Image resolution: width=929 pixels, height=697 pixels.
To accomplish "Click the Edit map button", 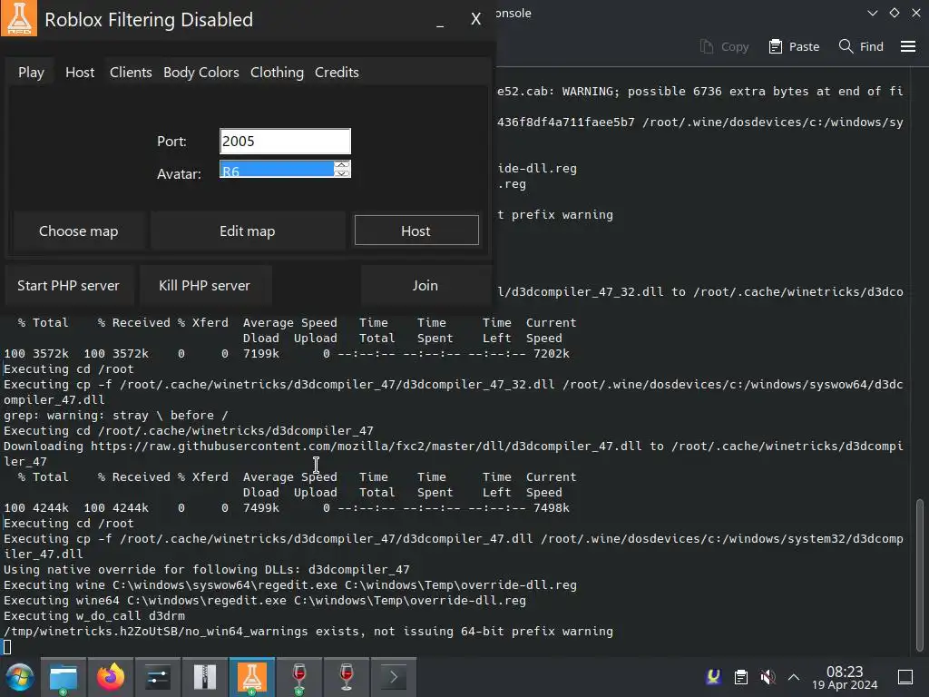I will point(247,231).
